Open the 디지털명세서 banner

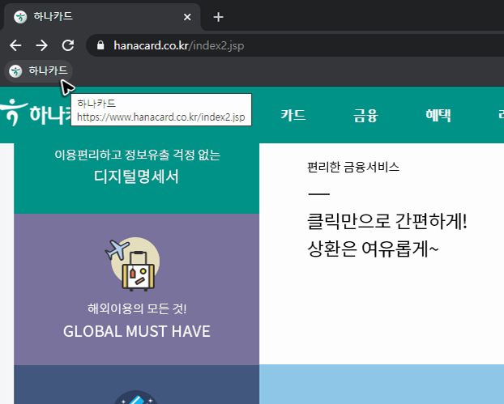click(x=137, y=178)
